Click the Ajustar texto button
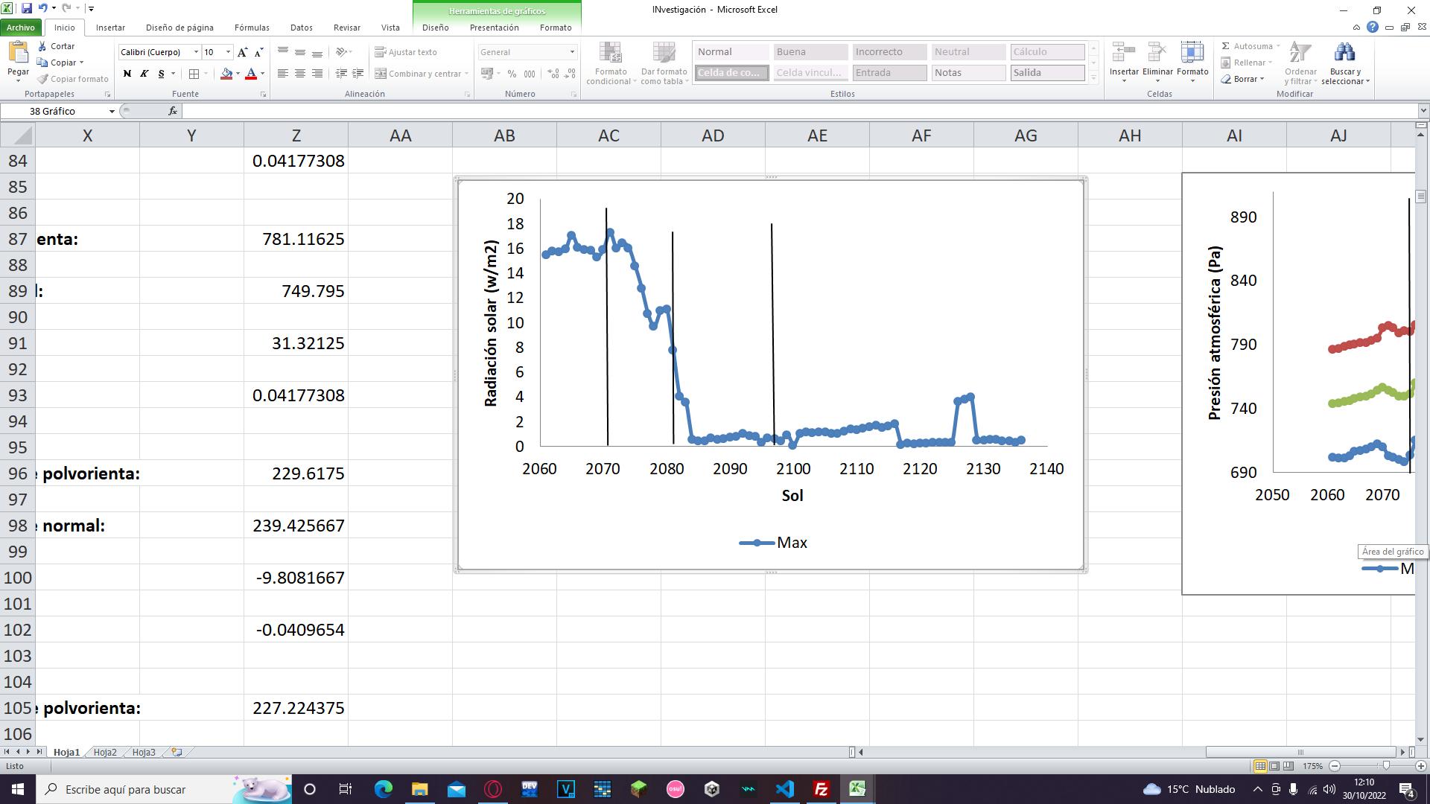The image size is (1430, 804). click(x=406, y=52)
